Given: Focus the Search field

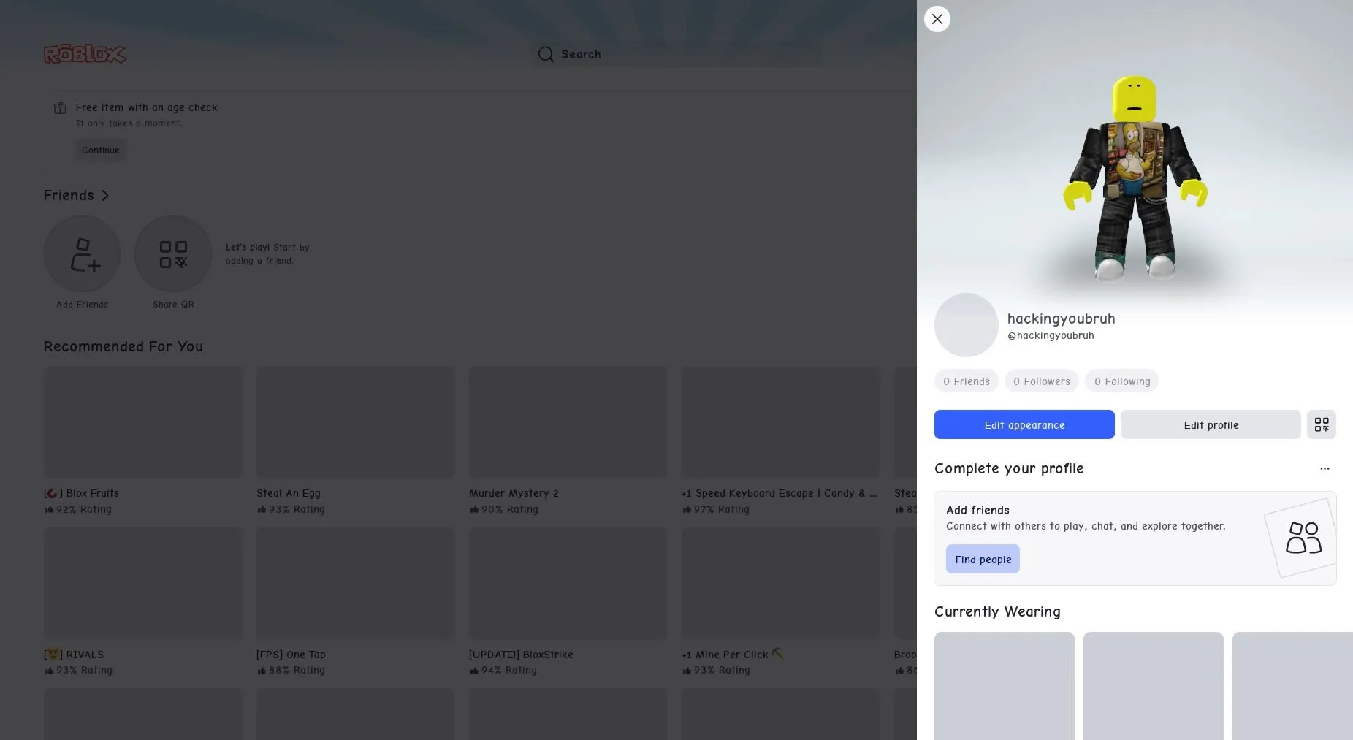Looking at the screenshot, I should (676, 54).
